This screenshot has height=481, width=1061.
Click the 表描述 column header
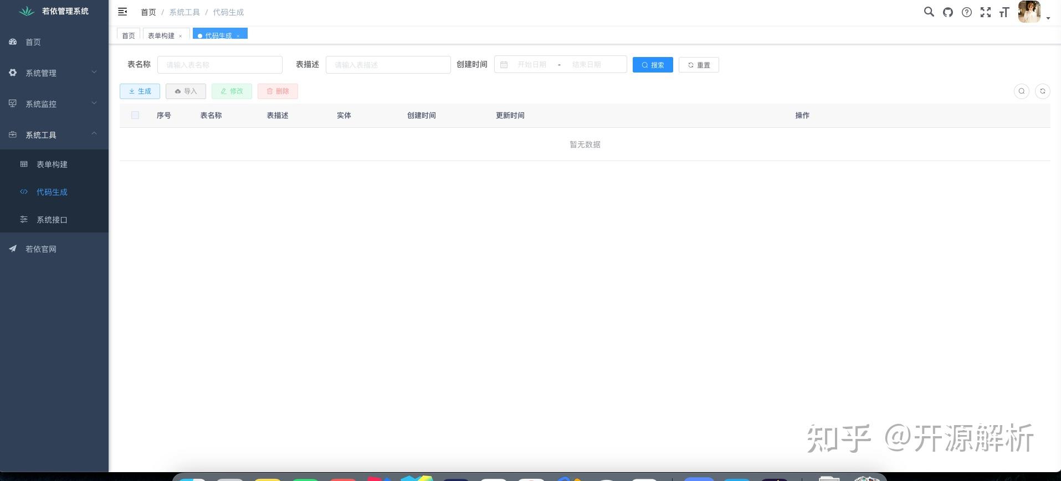[x=278, y=116]
